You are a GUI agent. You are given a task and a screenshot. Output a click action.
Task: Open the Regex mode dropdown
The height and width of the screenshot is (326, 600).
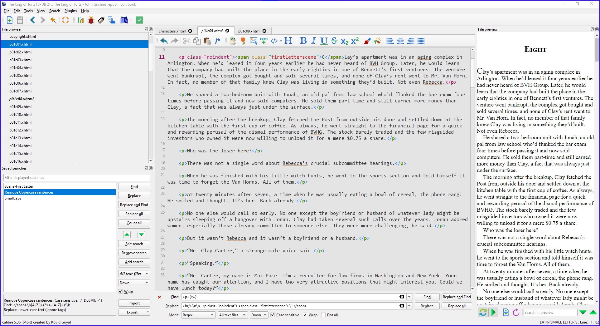[x=198, y=315]
